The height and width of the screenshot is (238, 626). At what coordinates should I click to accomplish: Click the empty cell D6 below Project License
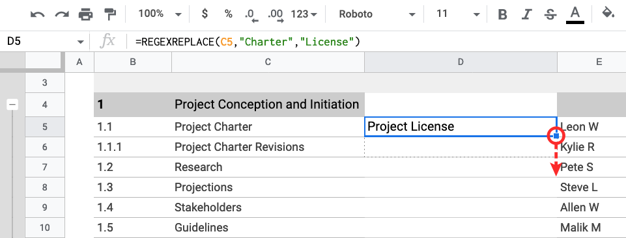461,147
